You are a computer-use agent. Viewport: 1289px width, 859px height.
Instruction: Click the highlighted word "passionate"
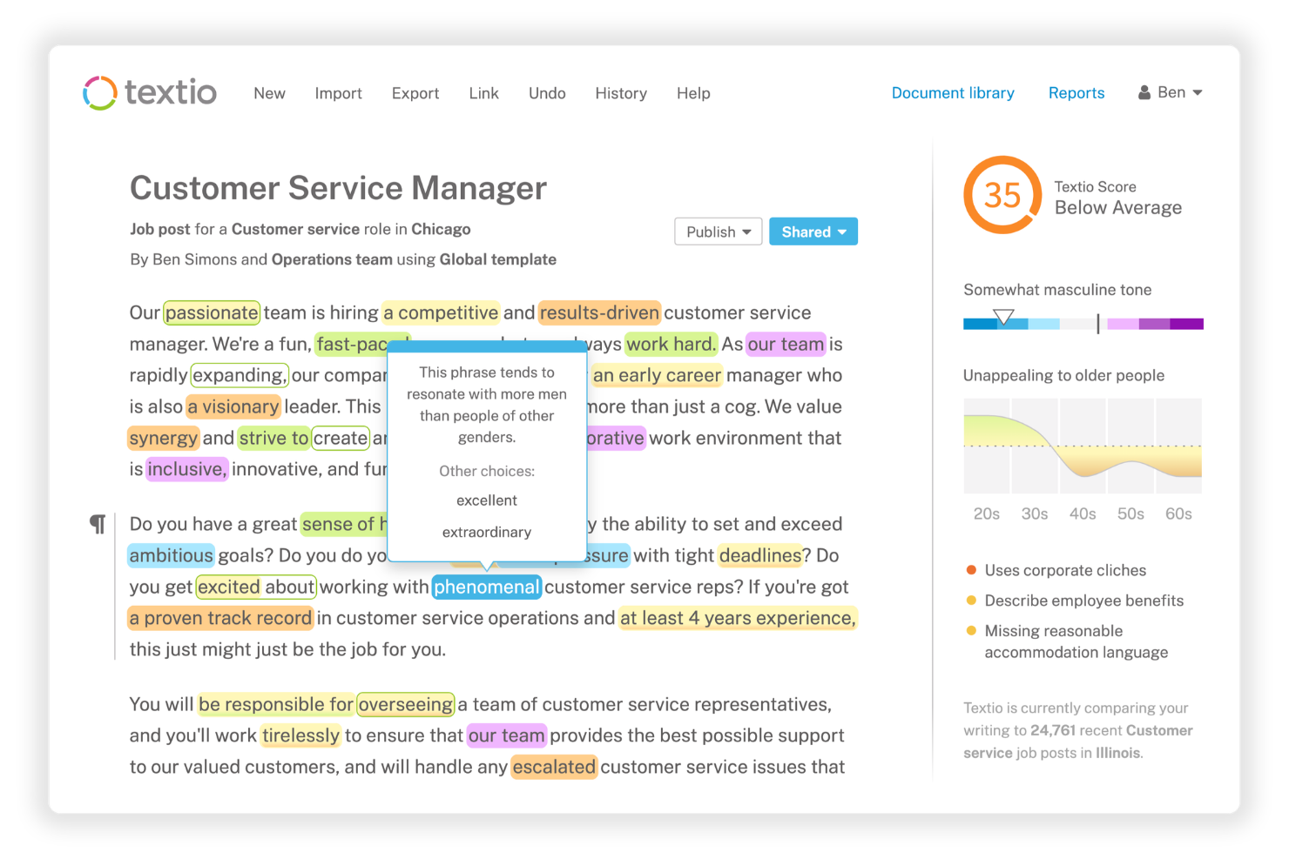point(212,312)
